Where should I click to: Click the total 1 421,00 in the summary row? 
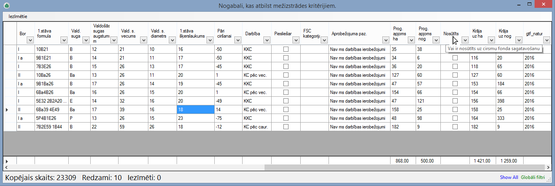482,161
